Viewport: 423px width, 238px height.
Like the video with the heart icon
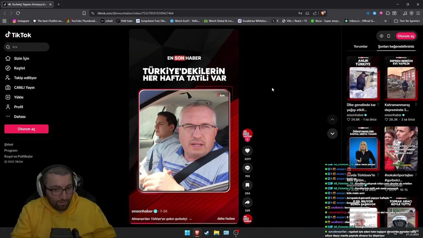247,151
